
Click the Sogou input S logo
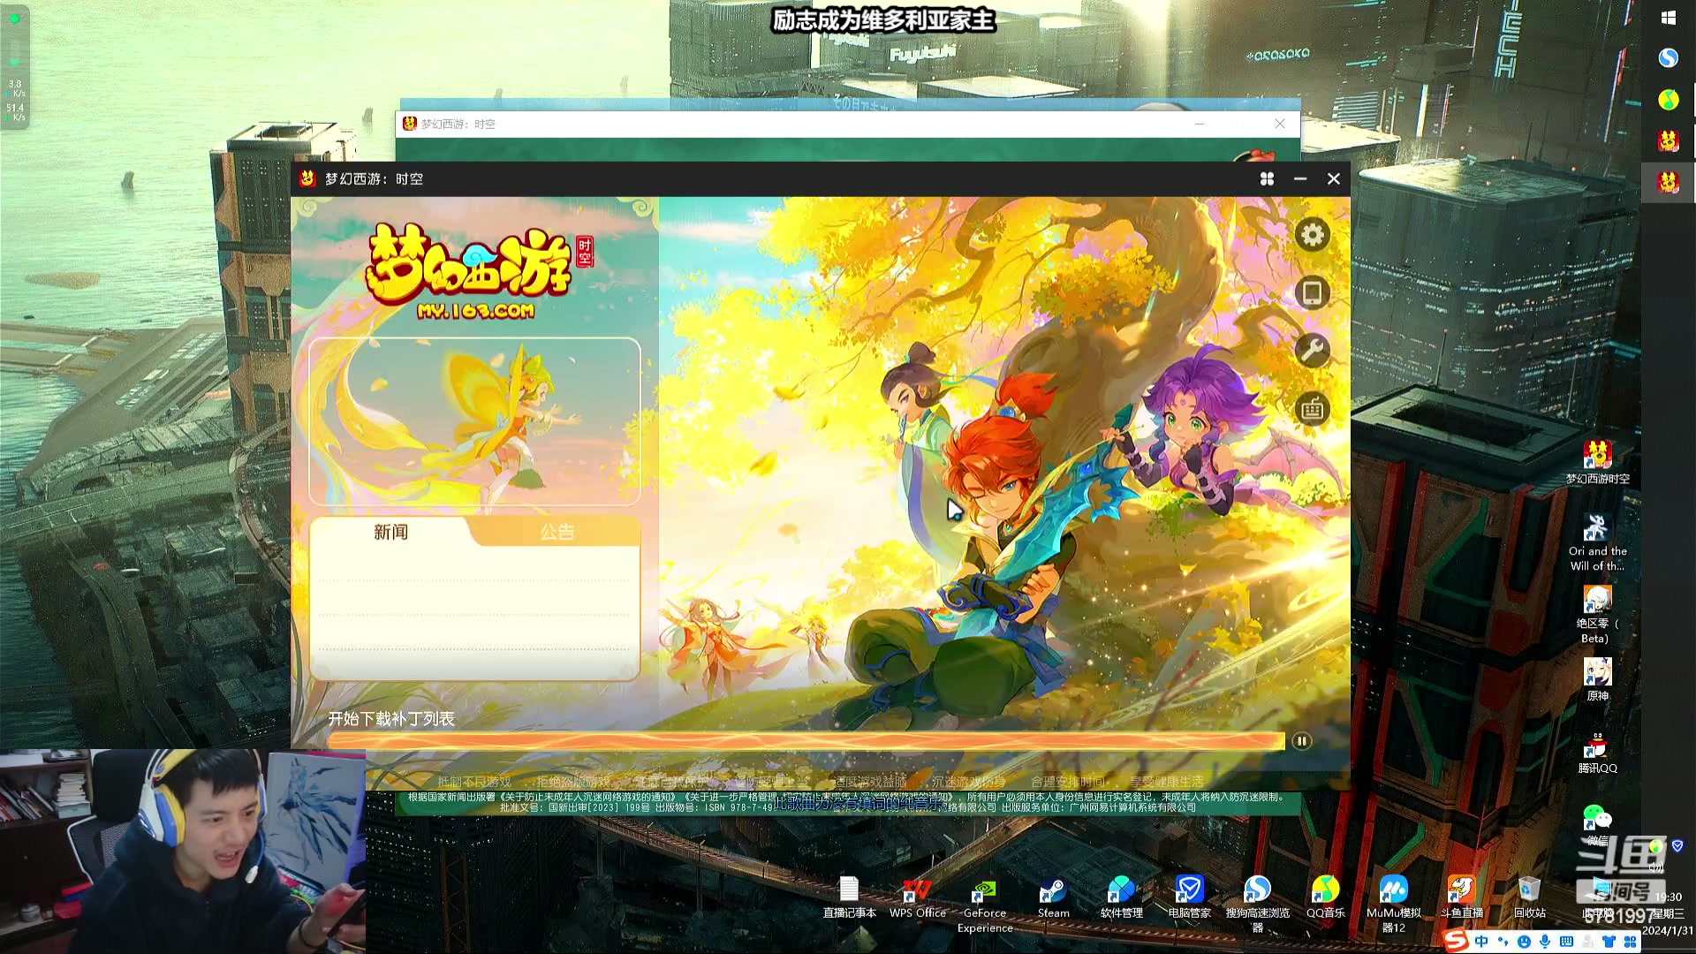1456,941
